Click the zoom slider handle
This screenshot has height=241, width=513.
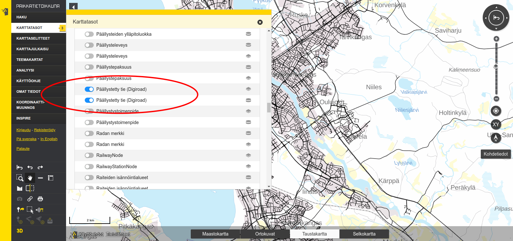[x=496, y=66]
